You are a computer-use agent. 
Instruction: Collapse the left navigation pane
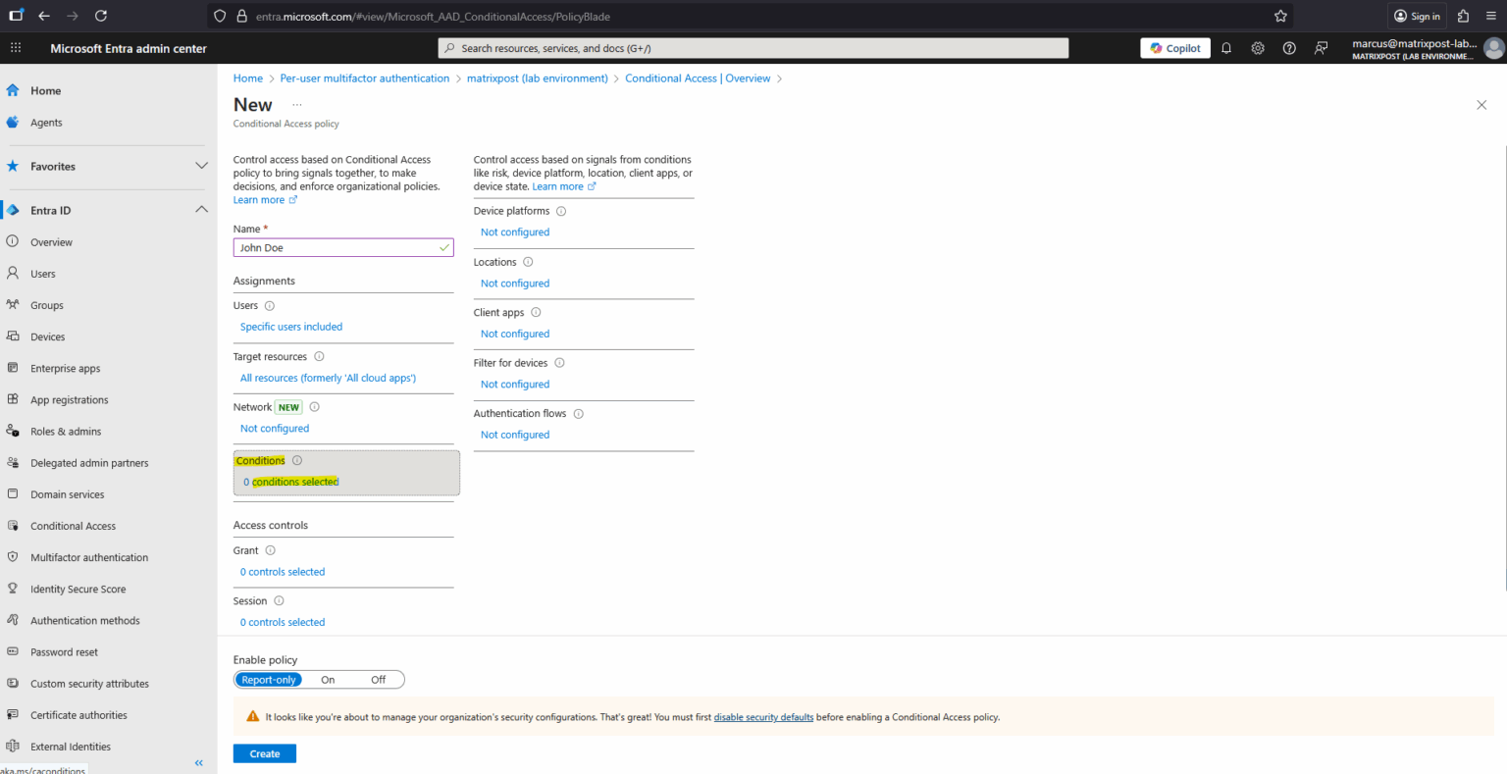[x=198, y=762]
